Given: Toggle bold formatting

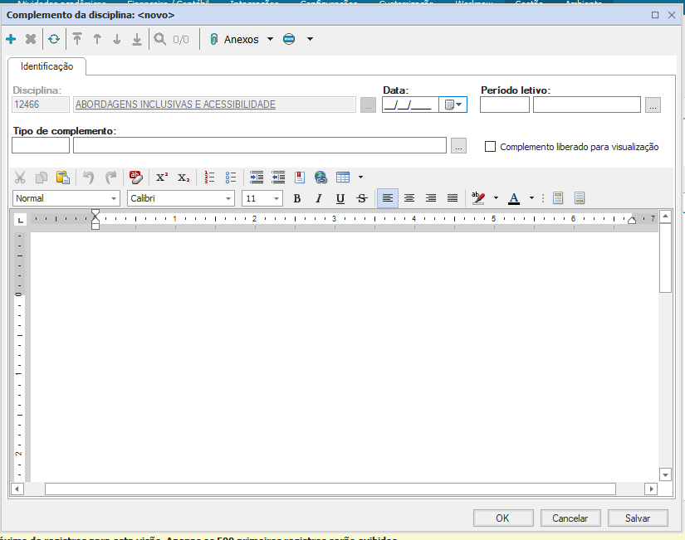Looking at the screenshot, I should (x=297, y=198).
